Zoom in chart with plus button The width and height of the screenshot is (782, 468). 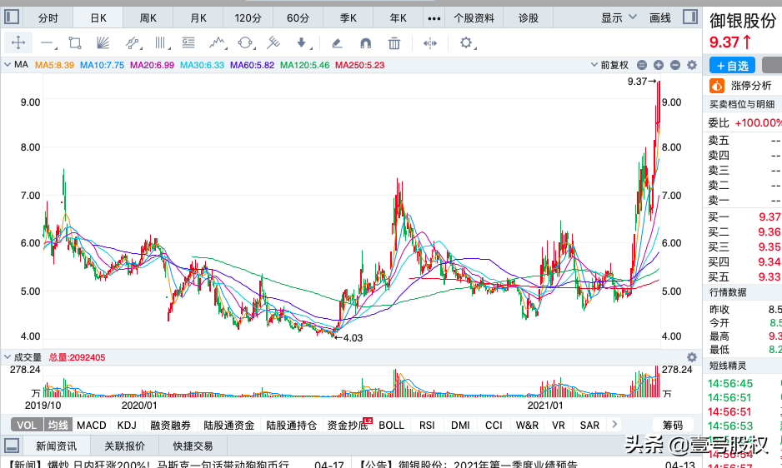coord(659,65)
